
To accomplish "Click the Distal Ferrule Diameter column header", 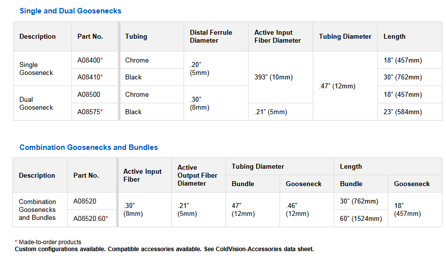I will tap(211, 36).
